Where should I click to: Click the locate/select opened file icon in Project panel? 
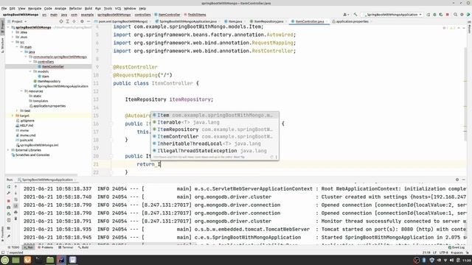pos(61,21)
